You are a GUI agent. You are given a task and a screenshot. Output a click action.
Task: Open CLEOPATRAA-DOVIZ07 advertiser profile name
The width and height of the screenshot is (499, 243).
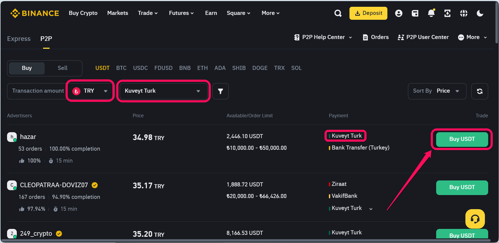coord(54,185)
